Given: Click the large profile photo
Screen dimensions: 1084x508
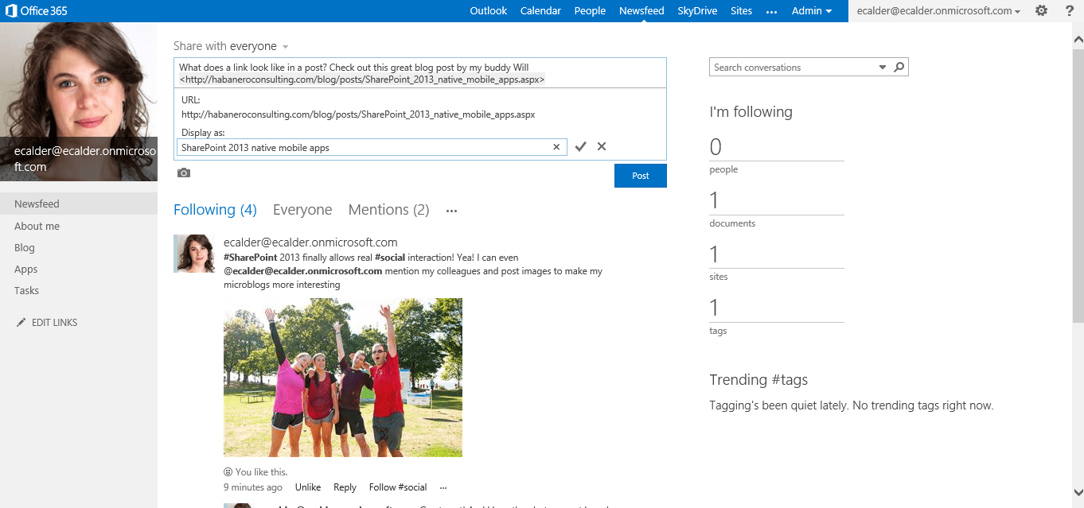Looking at the screenshot, I should [79, 102].
